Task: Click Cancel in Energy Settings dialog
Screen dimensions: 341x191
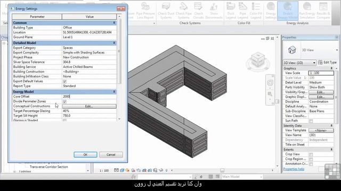Action: 111,154
